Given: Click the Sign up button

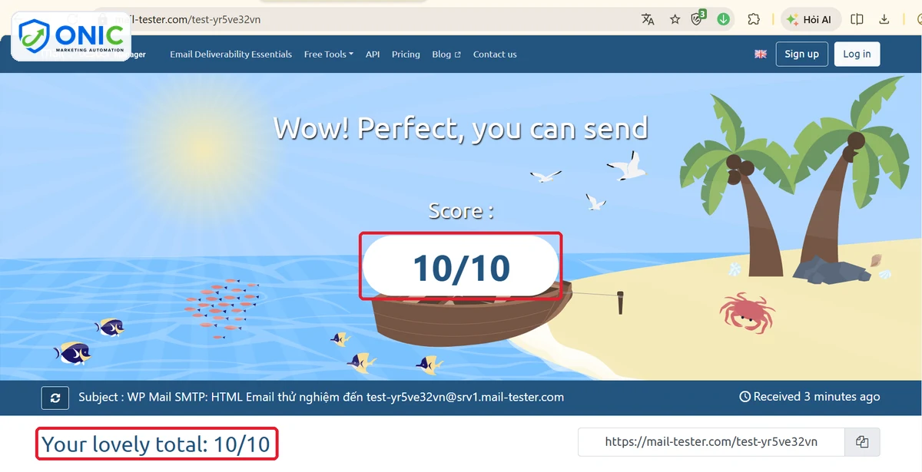Looking at the screenshot, I should 802,54.
